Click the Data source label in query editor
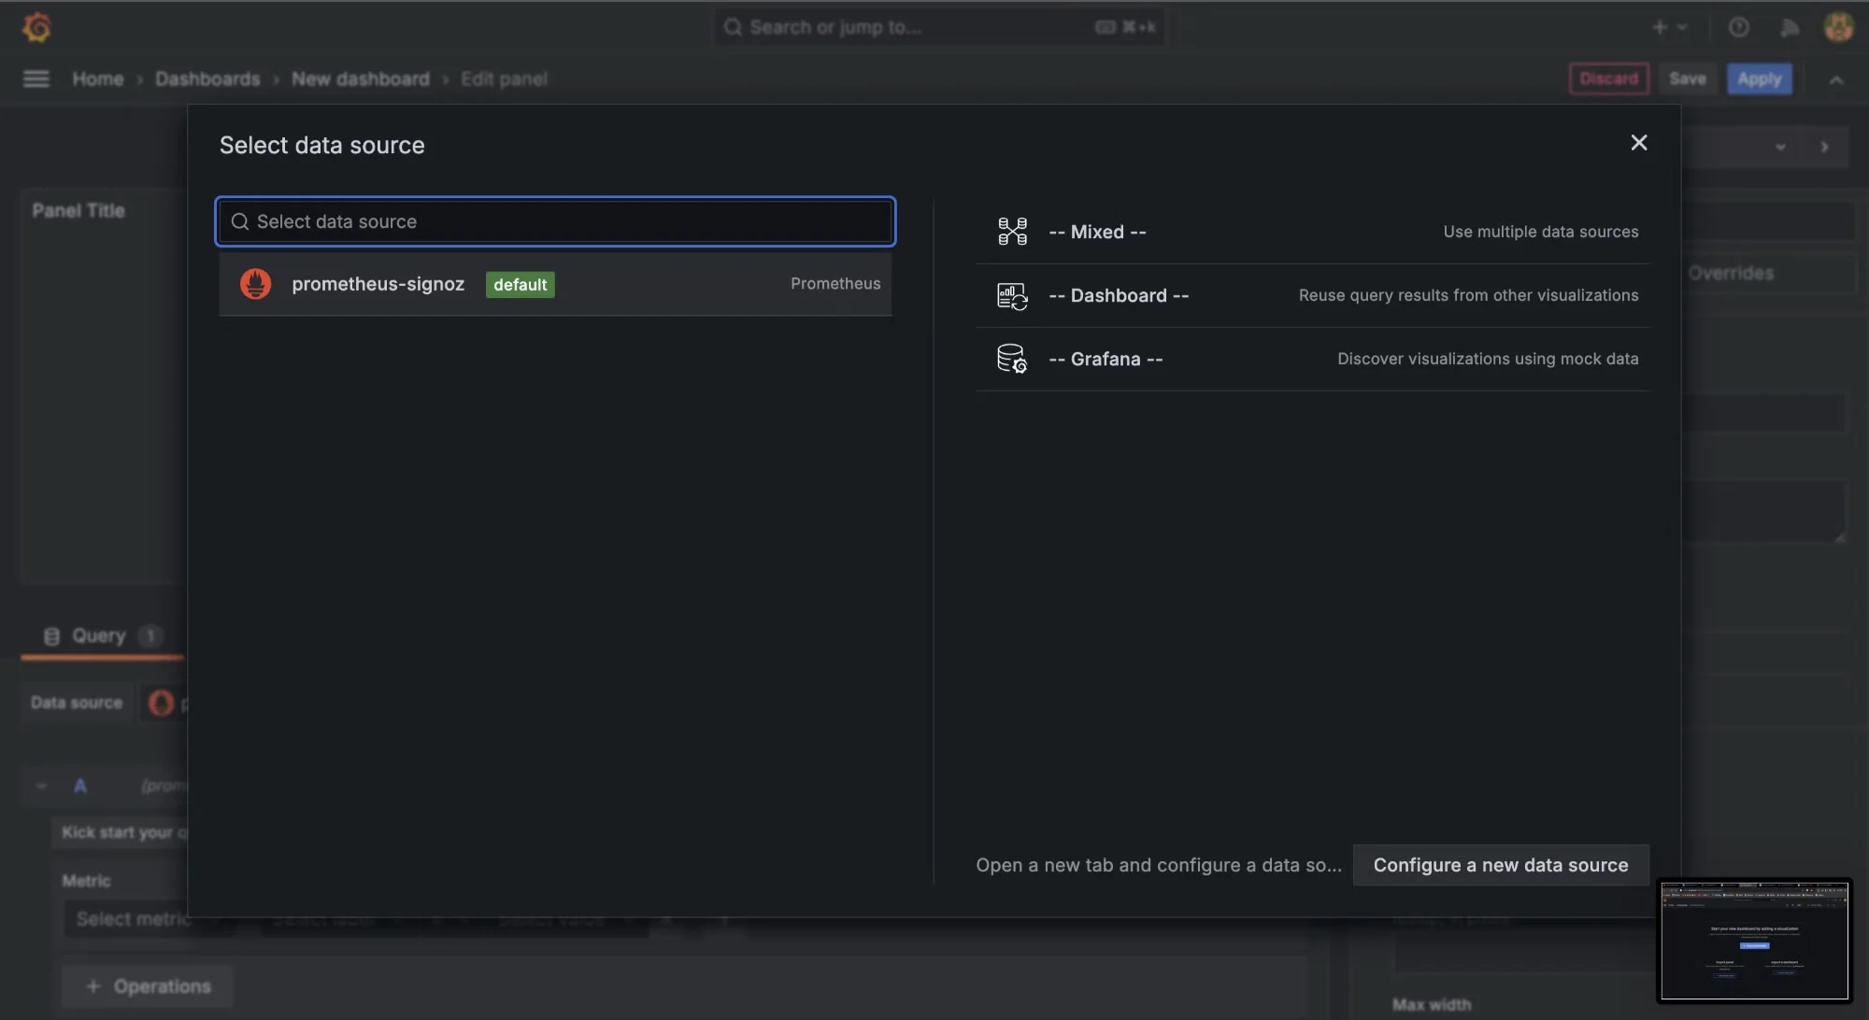This screenshot has height=1020, width=1869. [x=77, y=703]
